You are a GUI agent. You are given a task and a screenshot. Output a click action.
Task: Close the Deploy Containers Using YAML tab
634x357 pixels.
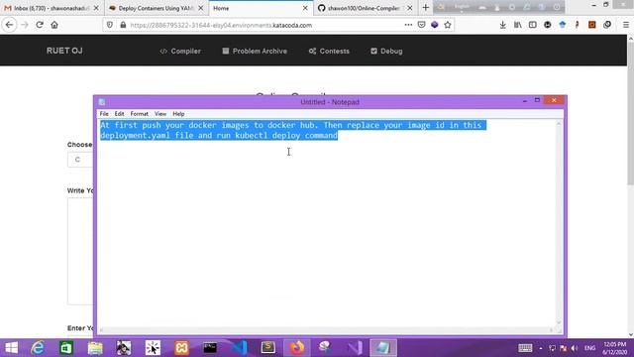pyautogui.click(x=201, y=8)
